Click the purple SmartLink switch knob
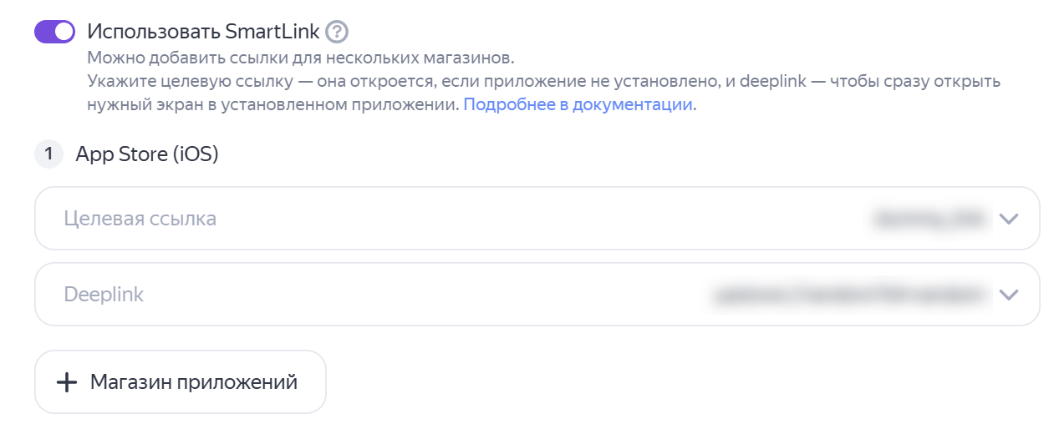The height and width of the screenshot is (424, 1059). pos(64,32)
